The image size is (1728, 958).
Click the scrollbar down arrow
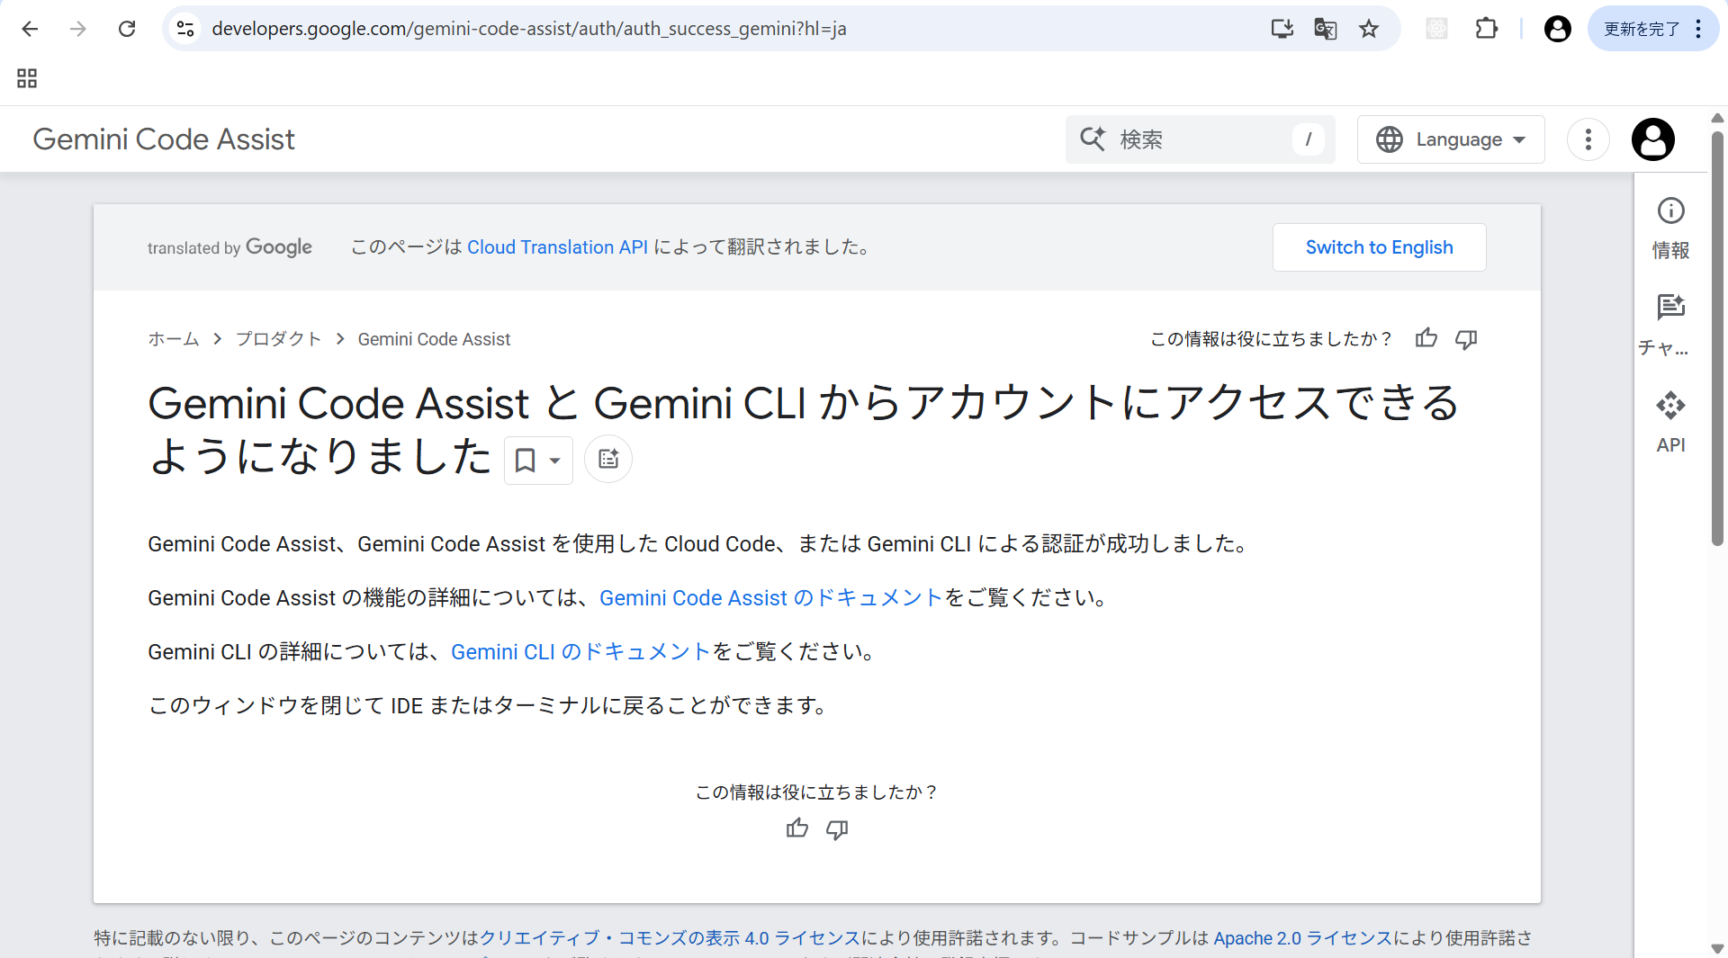[1717, 948]
